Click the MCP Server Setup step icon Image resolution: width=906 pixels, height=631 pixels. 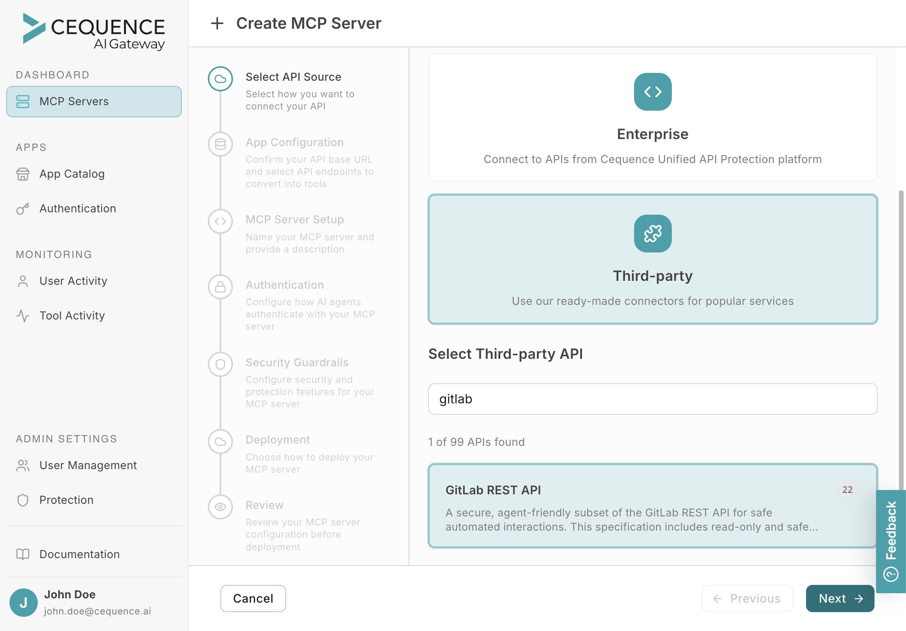(x=220, y=221)
